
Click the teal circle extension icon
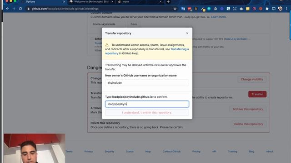tap(209, 9)
